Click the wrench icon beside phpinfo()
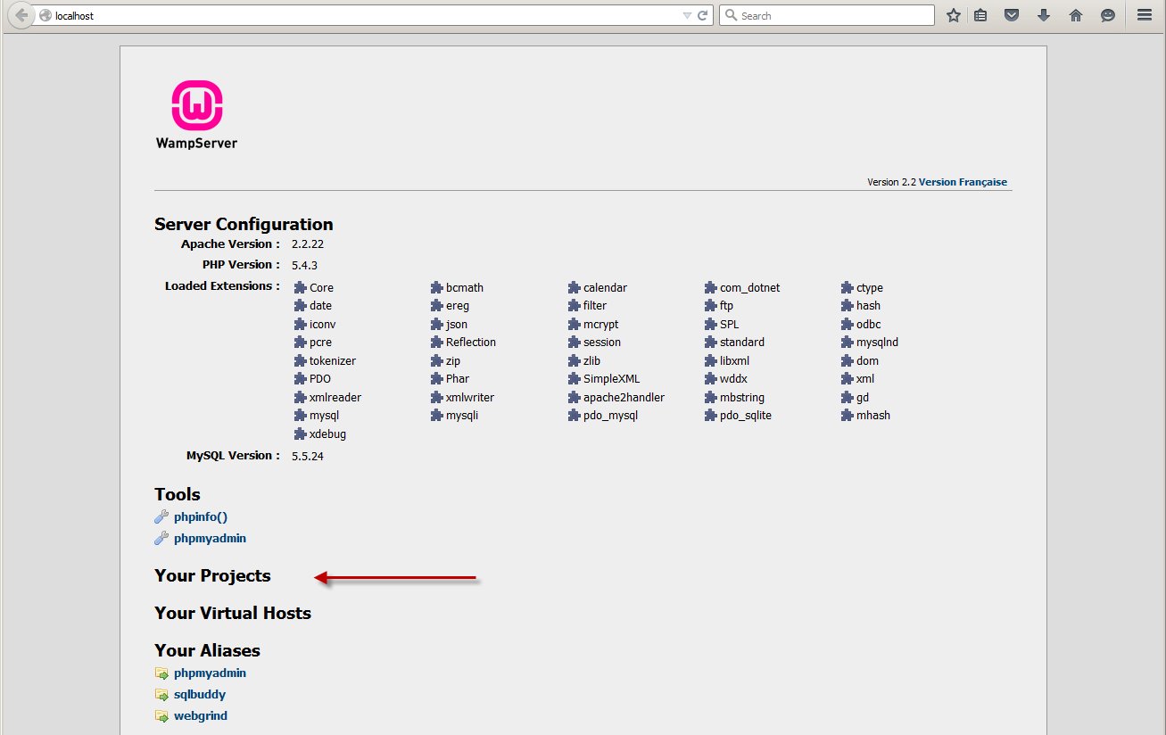The height and width of the screenshot is (735, 1166). (161, 516)
